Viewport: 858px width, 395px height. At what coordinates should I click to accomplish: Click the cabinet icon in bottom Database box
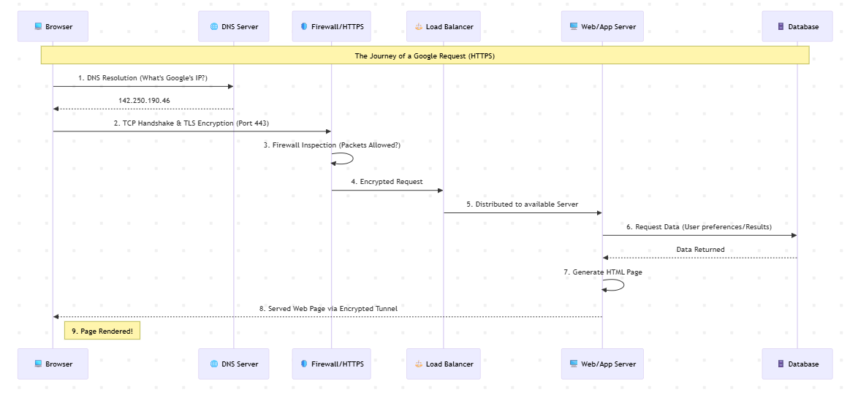coord(781,364)
